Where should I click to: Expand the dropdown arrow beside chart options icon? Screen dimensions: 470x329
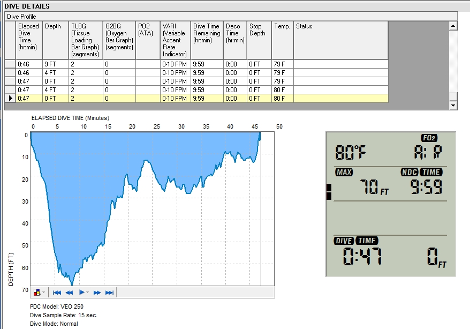coord(44,293)
